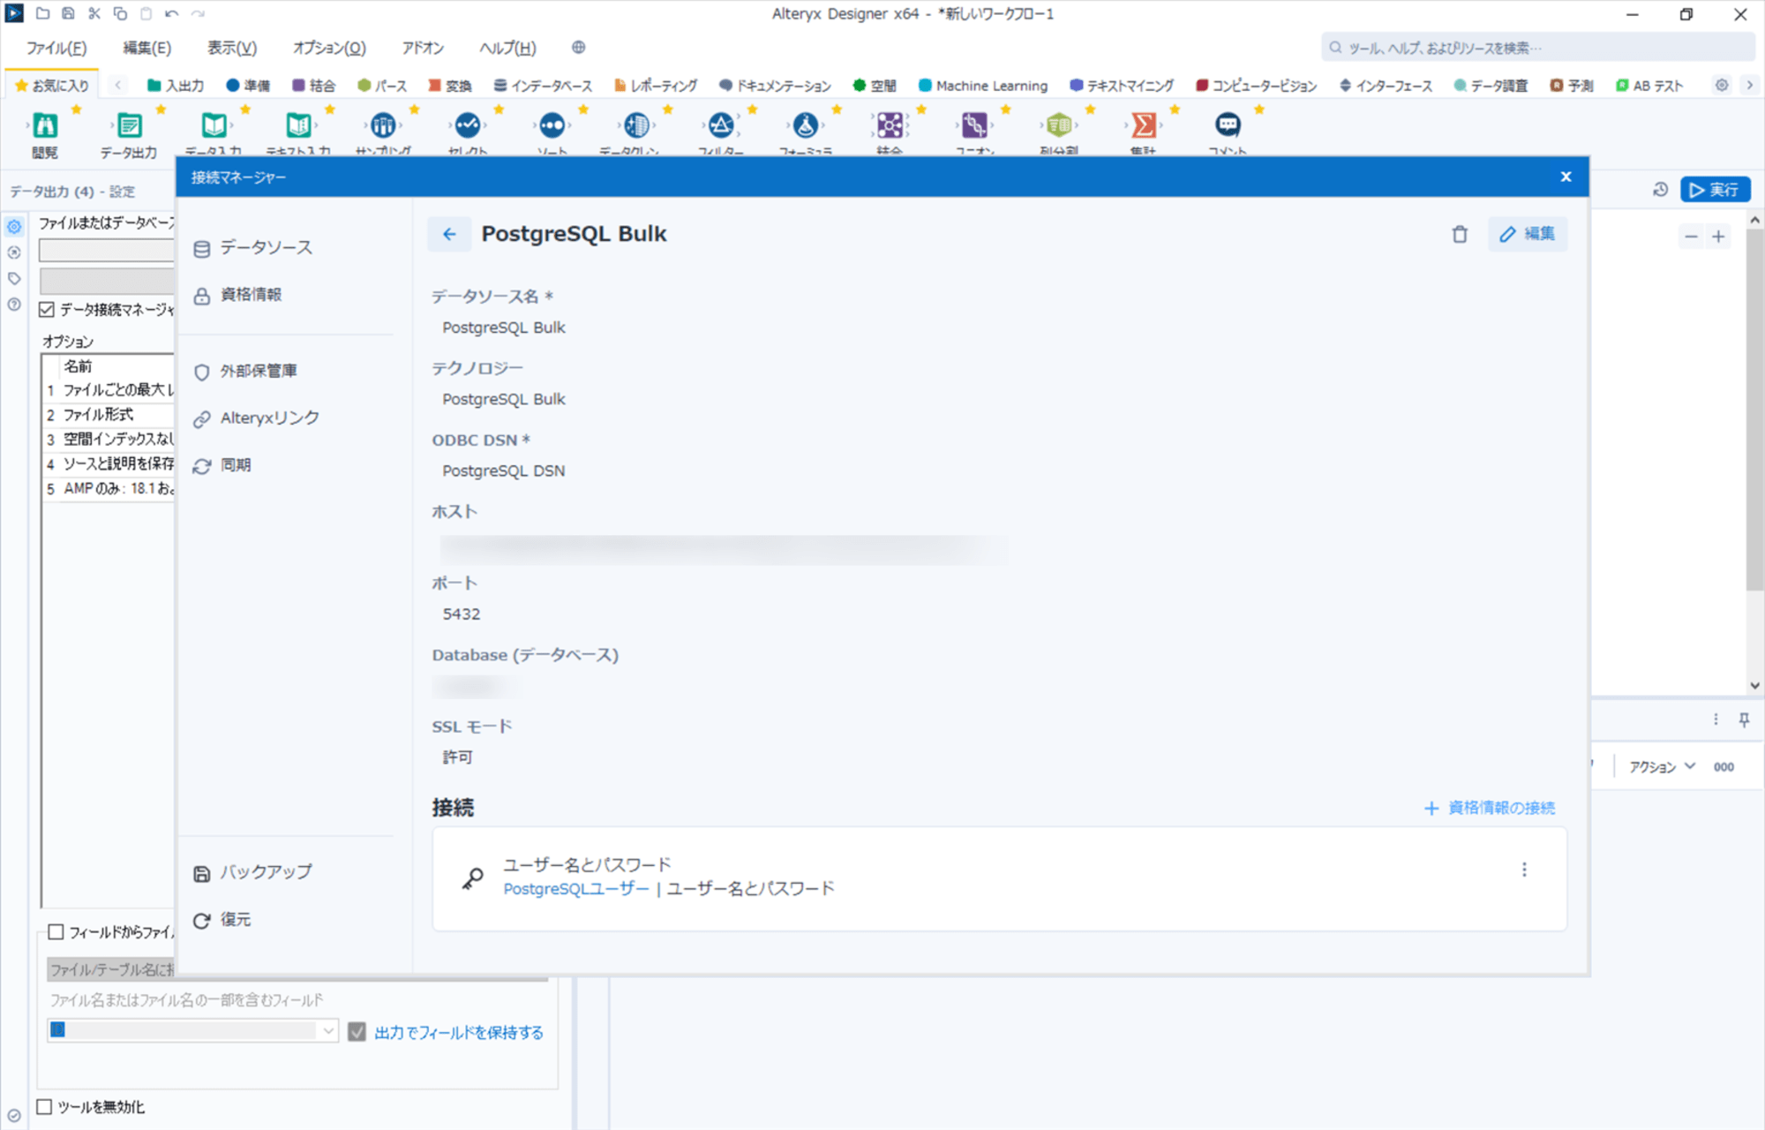Open the ヘルプ(H) menu
1765x1130 pixels.
(507, 48)
